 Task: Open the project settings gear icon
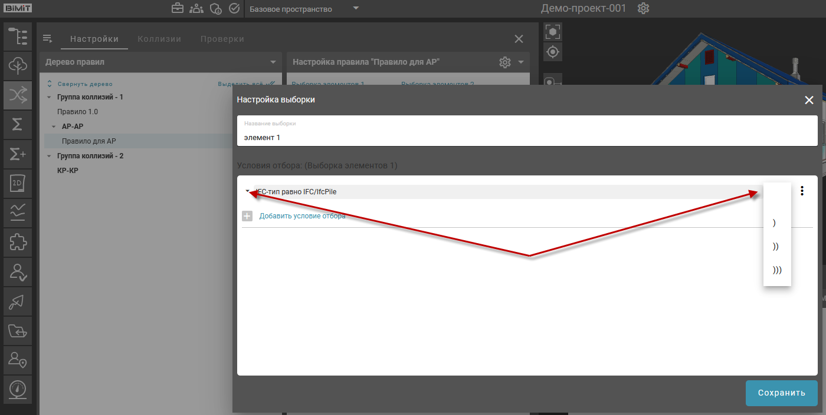click(x=643, y=9)
